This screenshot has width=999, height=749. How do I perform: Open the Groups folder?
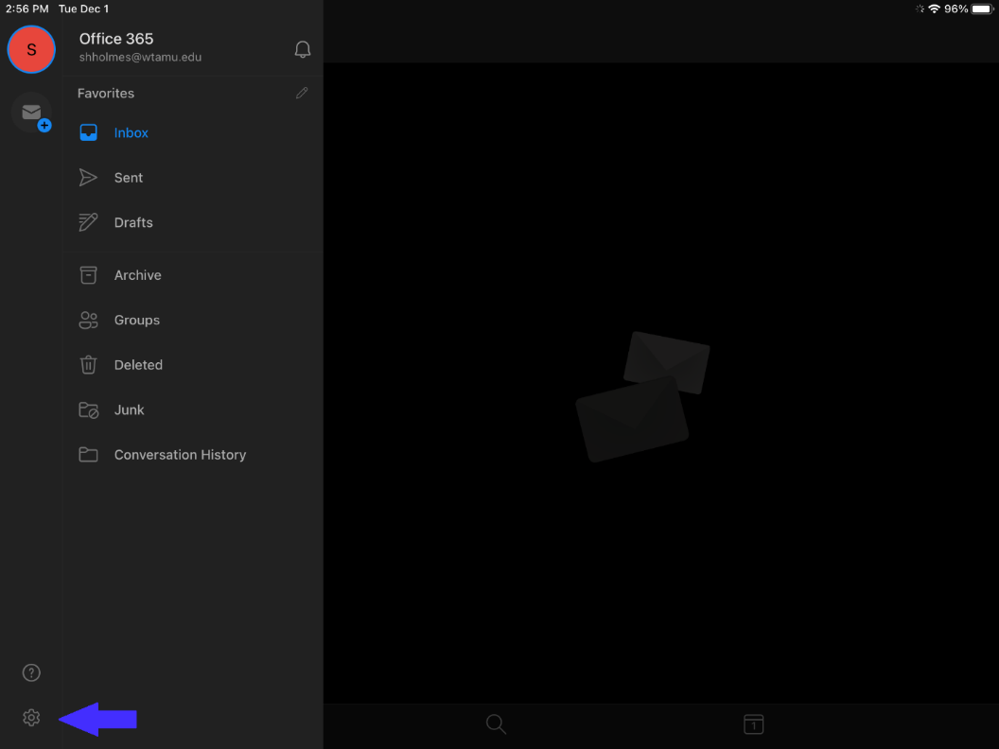pos(194,320)
